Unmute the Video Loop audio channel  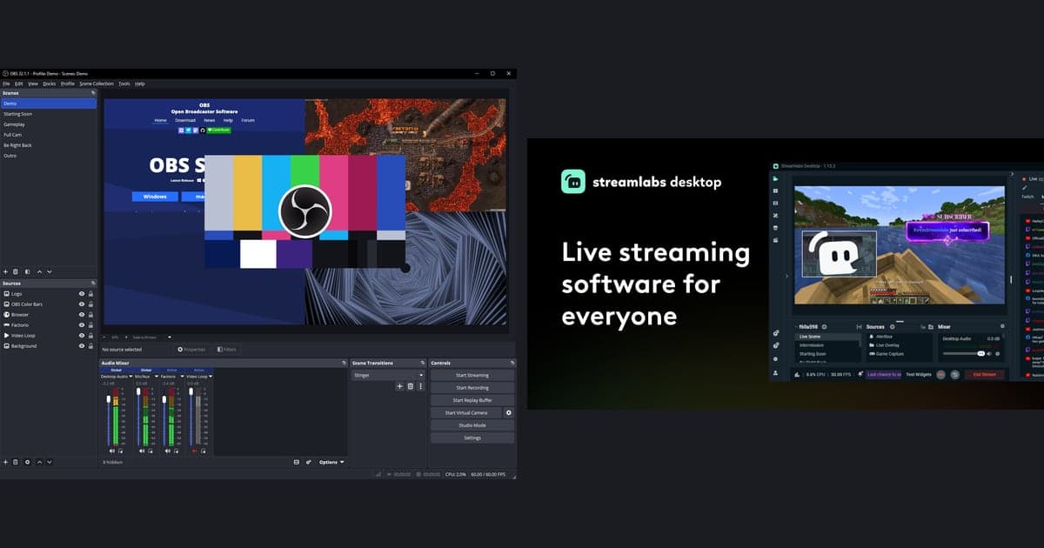[195, 451]
